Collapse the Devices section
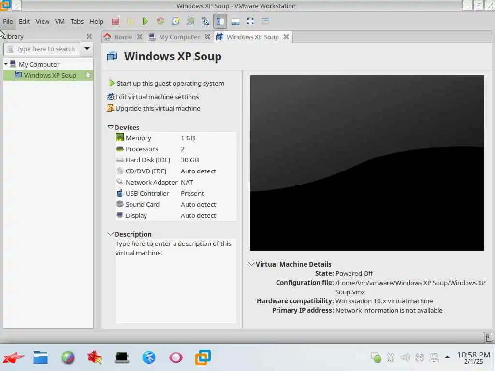This screenshot has height=371, width=495. pos(111,127)
